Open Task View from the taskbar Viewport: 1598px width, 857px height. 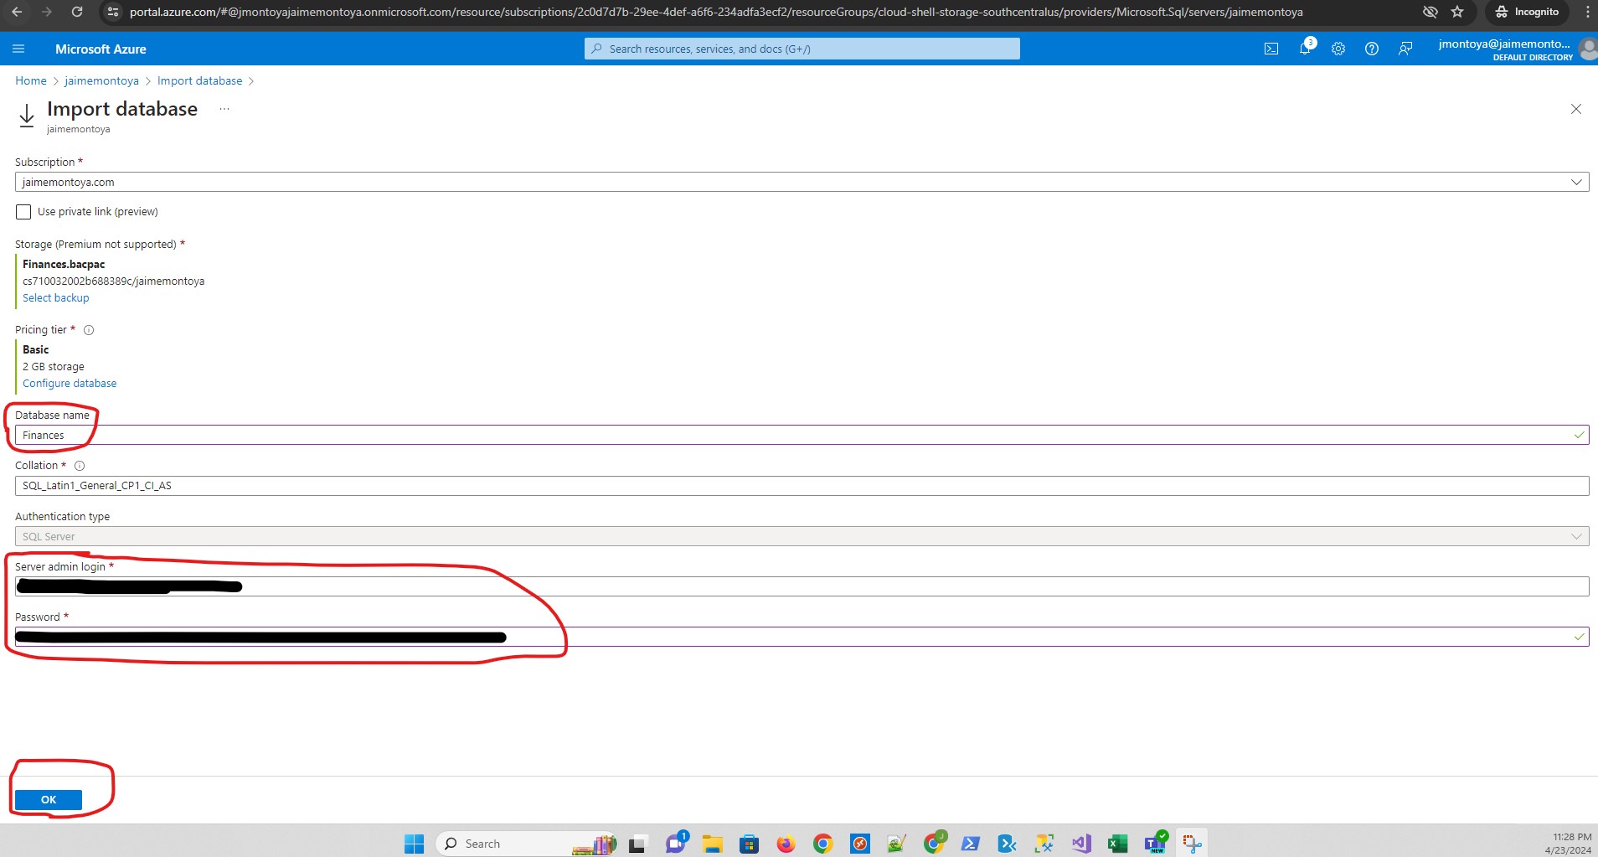638,844
